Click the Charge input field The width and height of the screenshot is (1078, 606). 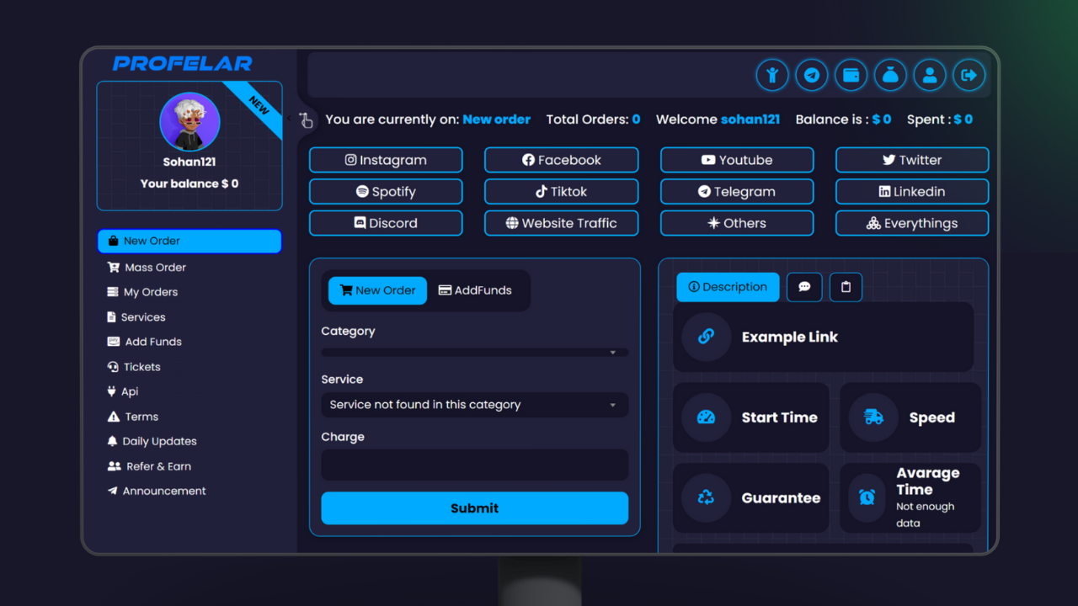(474, 465)
